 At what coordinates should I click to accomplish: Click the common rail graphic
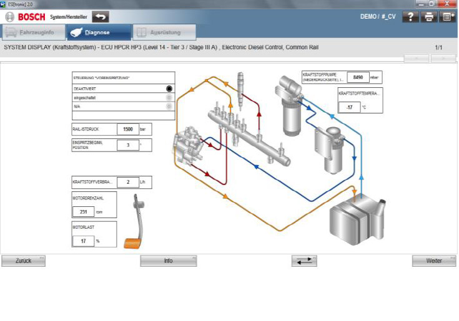[249, 135]
